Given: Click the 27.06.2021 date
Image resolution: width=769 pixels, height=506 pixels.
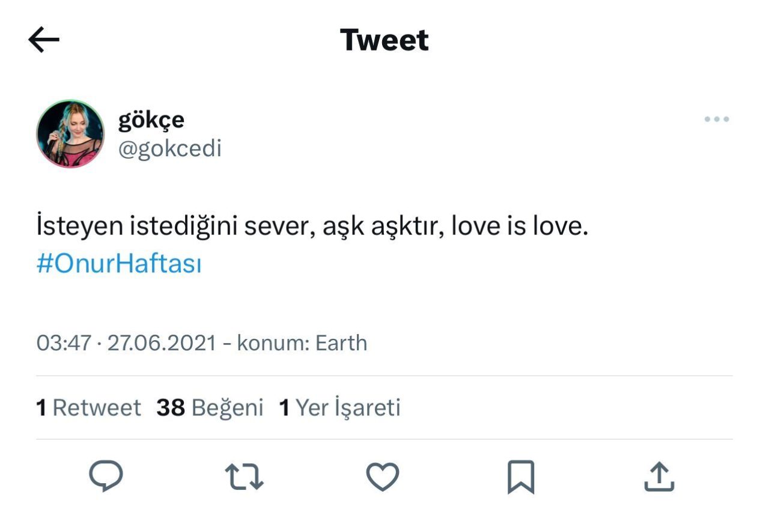Looking at the screenshot, I should pyautogui.click(x=161, y=343).
